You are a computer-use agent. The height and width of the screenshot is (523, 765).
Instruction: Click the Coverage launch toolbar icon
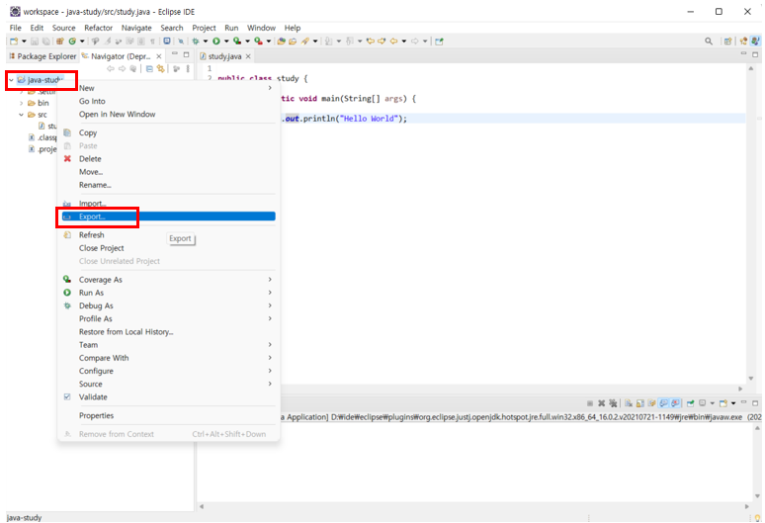pos(237,42)
